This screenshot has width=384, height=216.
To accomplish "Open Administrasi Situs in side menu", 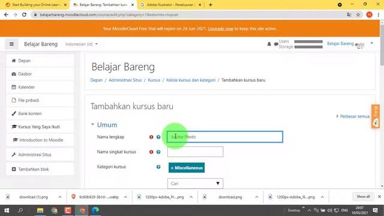I will [x=40, y=155].
